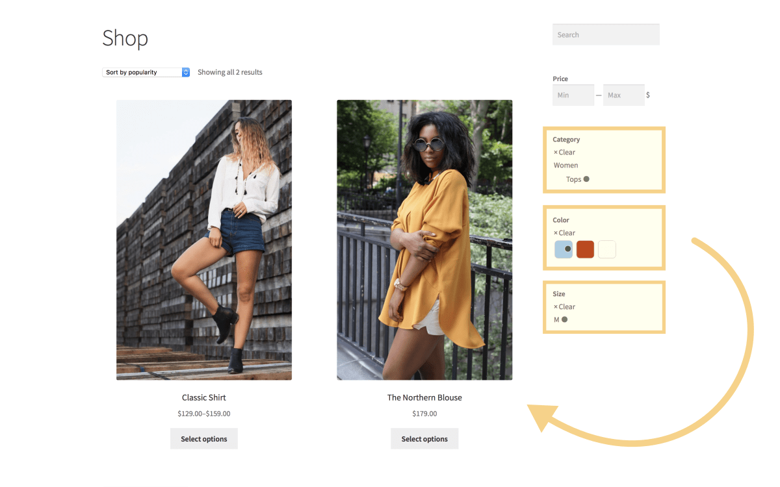Choose the white color swatch
The height and width of the screenshot is (487, 780).
pyautogui.click(x=606, y=249)
